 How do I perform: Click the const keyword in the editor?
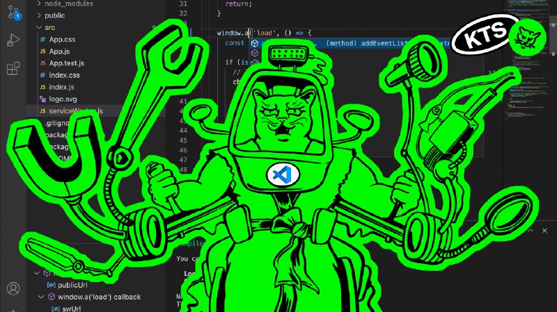point(235,43)
